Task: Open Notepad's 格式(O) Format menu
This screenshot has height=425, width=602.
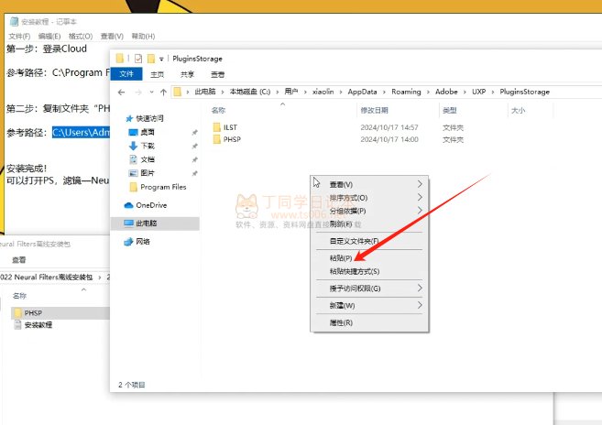Action: coord(80,36)
